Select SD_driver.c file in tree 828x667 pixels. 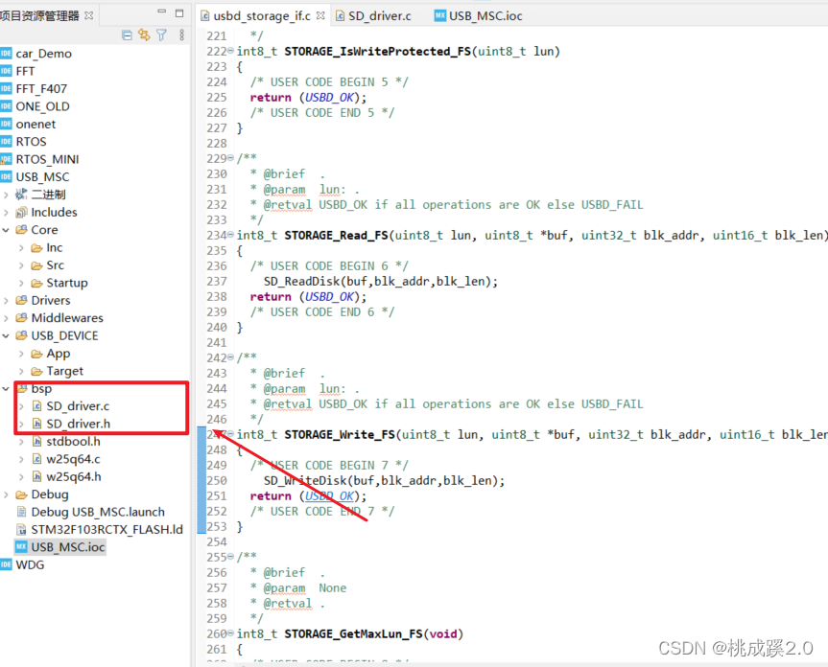[x=78, y=406]
